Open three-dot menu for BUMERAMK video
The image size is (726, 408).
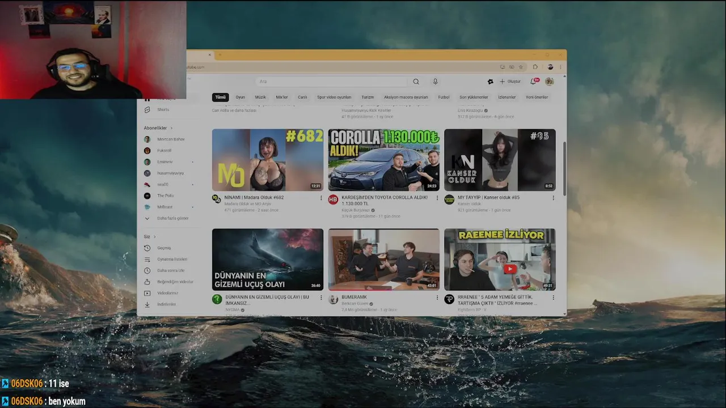[x=437, y=297]
